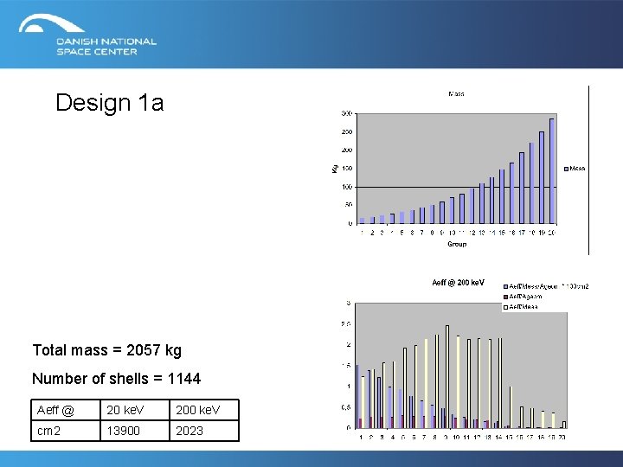623x467 pixels.
Task: Click the 'Number of shells = 1144' line
Action: coord(117,379)
